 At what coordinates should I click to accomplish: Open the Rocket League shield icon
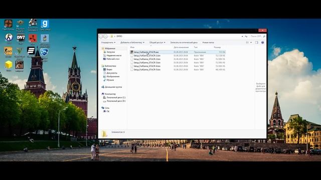[x=44, y=52]
